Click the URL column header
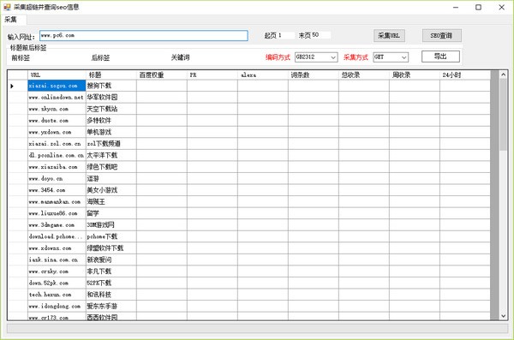This screenshot has width=514, height=340. 57,75
